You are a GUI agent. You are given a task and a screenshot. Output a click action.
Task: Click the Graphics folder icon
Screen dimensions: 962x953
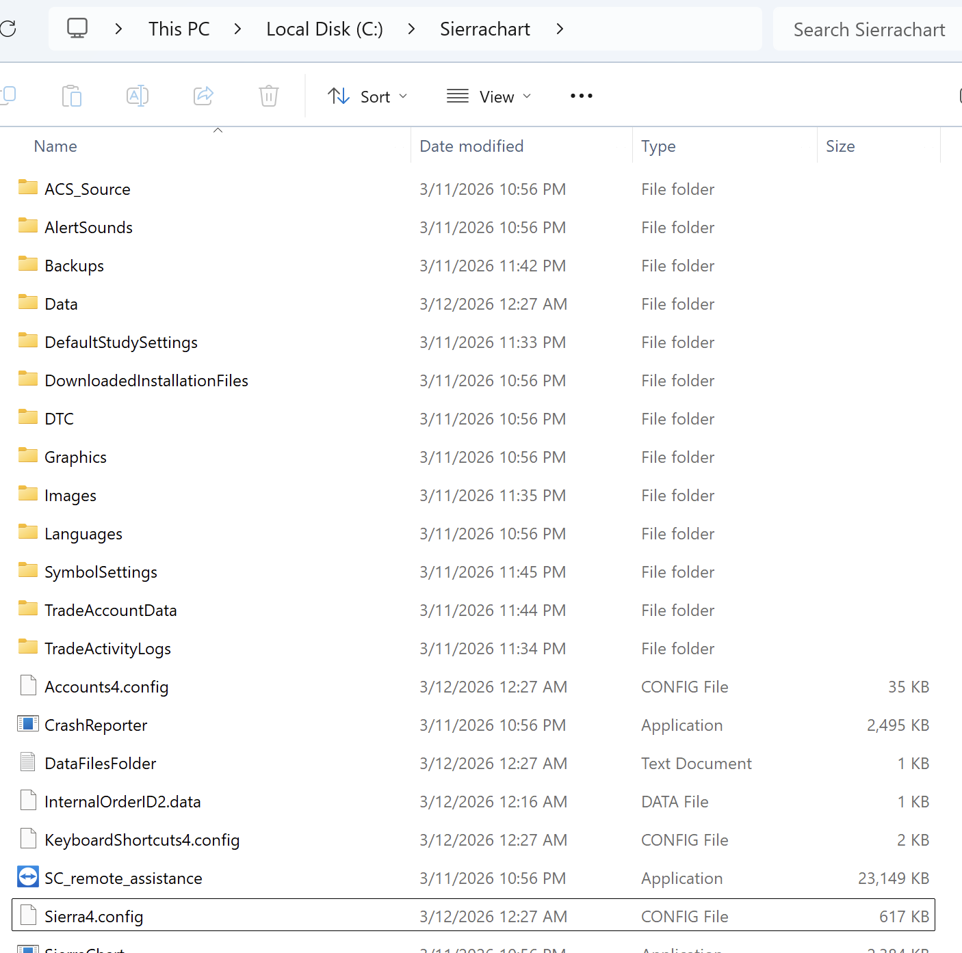tap(28, 455)
